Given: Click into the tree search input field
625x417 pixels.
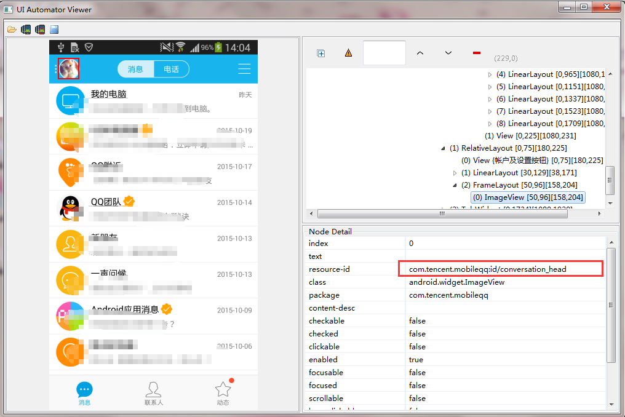Looking at the screenshot, I should pos(384,53).
